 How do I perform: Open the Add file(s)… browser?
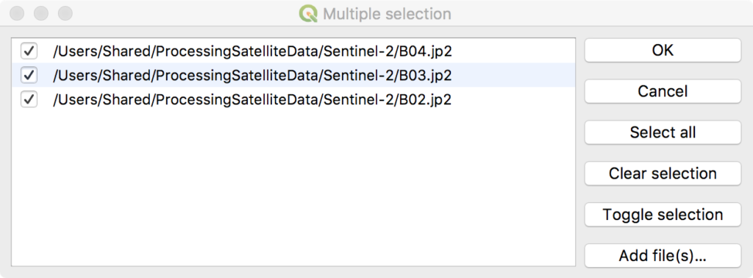click(663, 255)
